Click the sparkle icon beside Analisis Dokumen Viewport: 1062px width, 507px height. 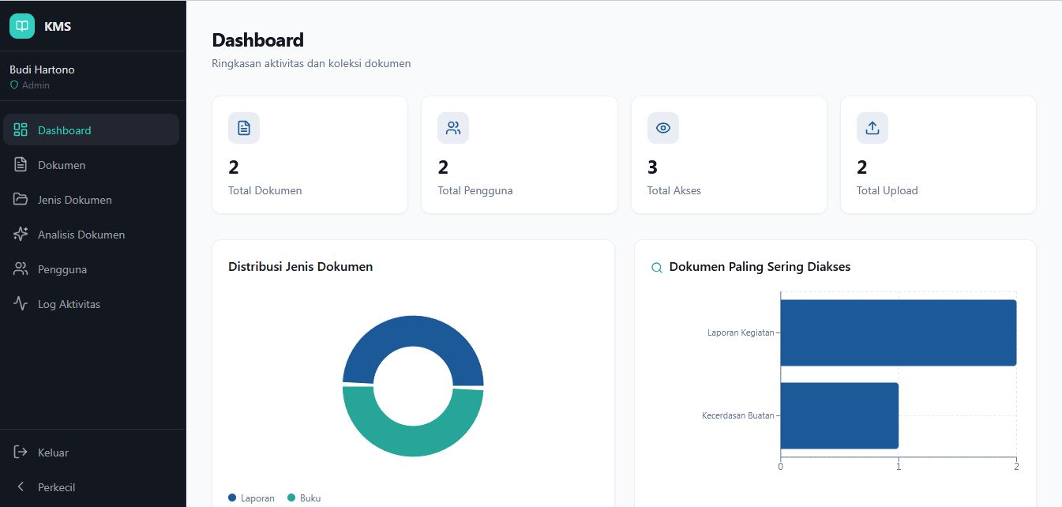21,235
